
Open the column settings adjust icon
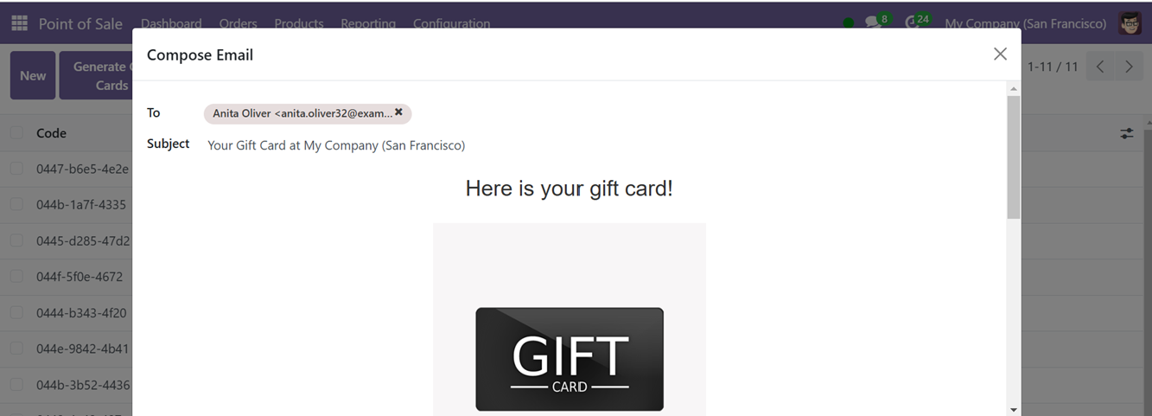[1127, 133]
